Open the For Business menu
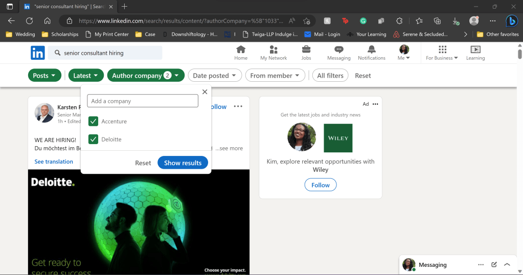The height and width of the screenshot is (275, 523). [442, 53]
